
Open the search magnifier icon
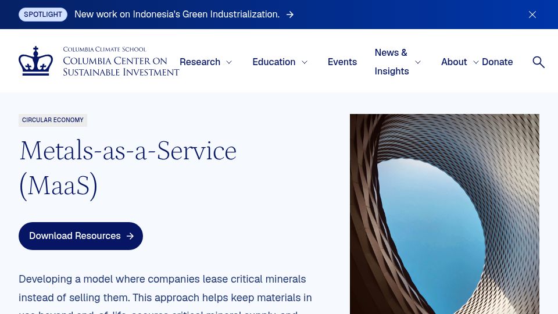[x=538, y=62]
